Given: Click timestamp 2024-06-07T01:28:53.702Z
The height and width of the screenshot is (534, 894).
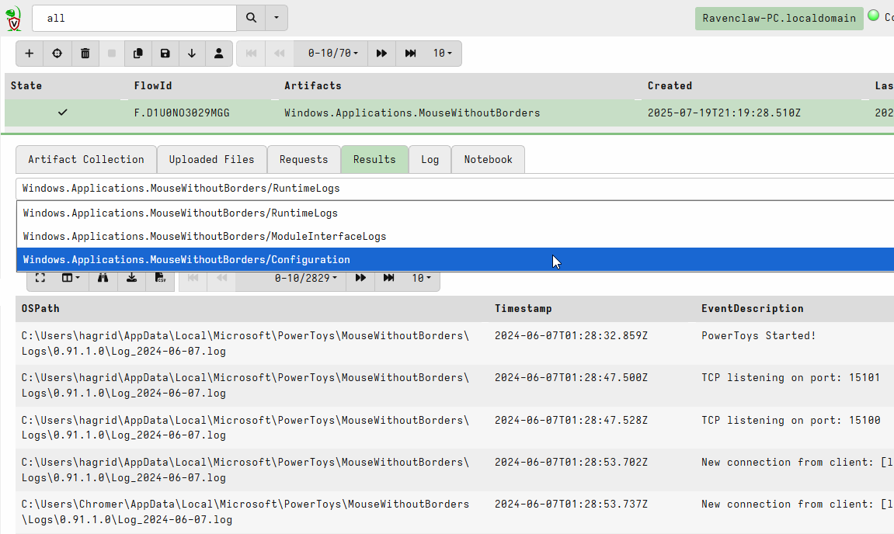Looking at the screenshot, I should coord(571,462).
